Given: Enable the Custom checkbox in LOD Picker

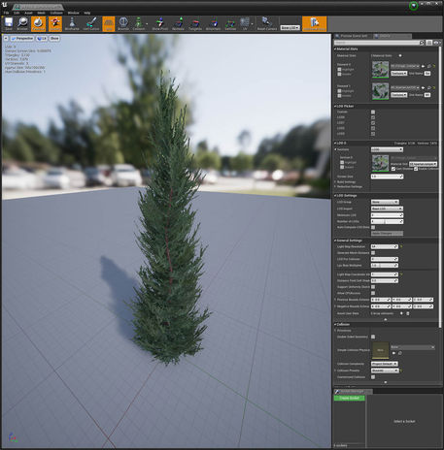Looking at the screenshot, I should tap(373, 112).
